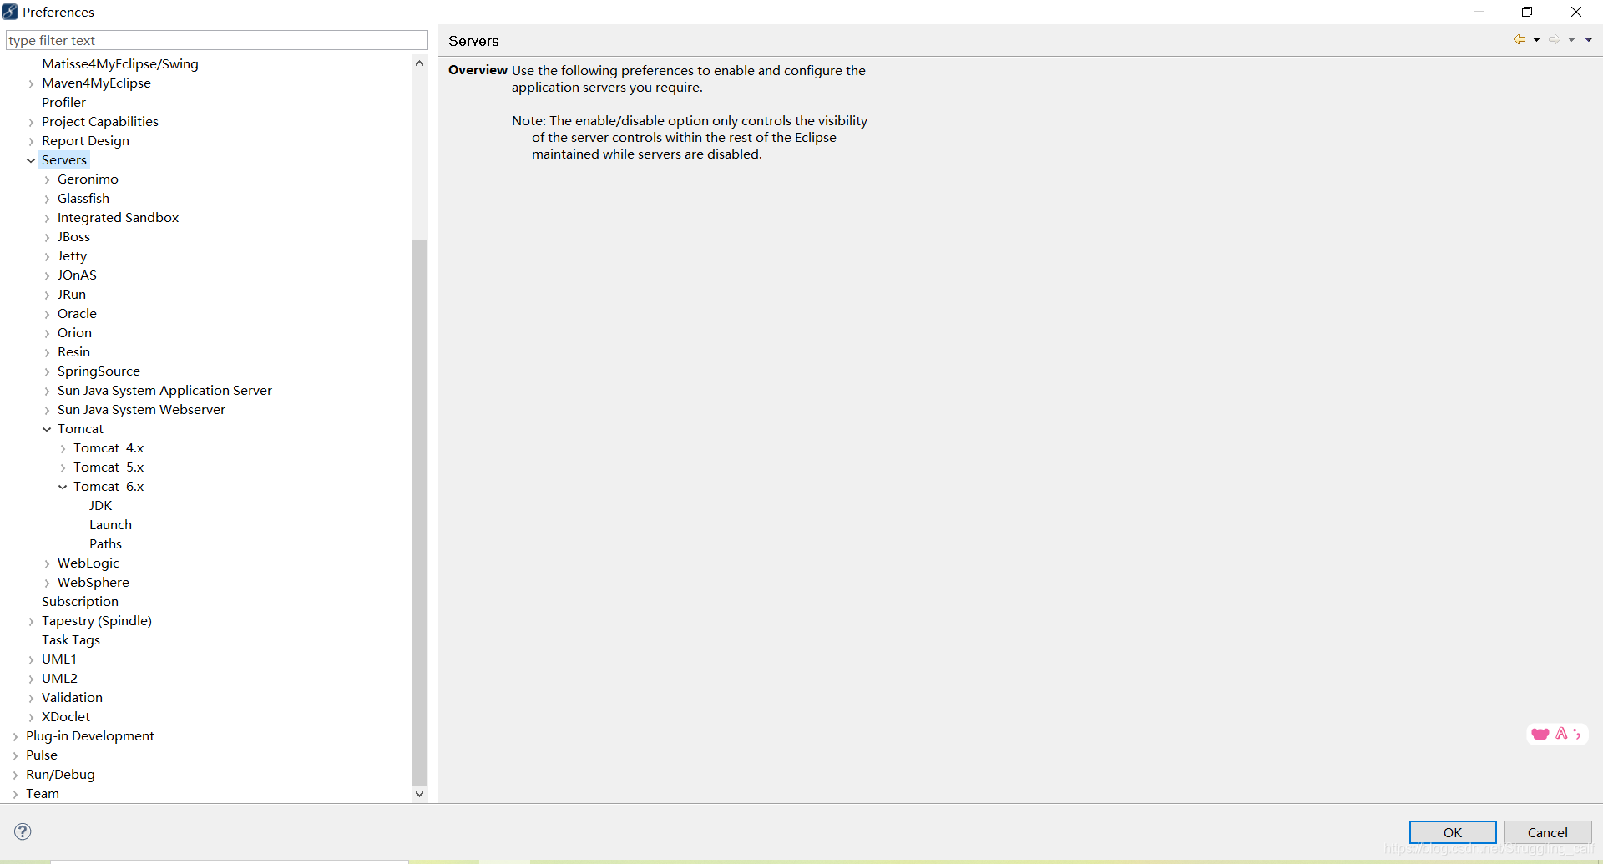This screenshot has width=1603, height=864.
Task: Select Sun Java System Application Server
Action: (164, 391)
